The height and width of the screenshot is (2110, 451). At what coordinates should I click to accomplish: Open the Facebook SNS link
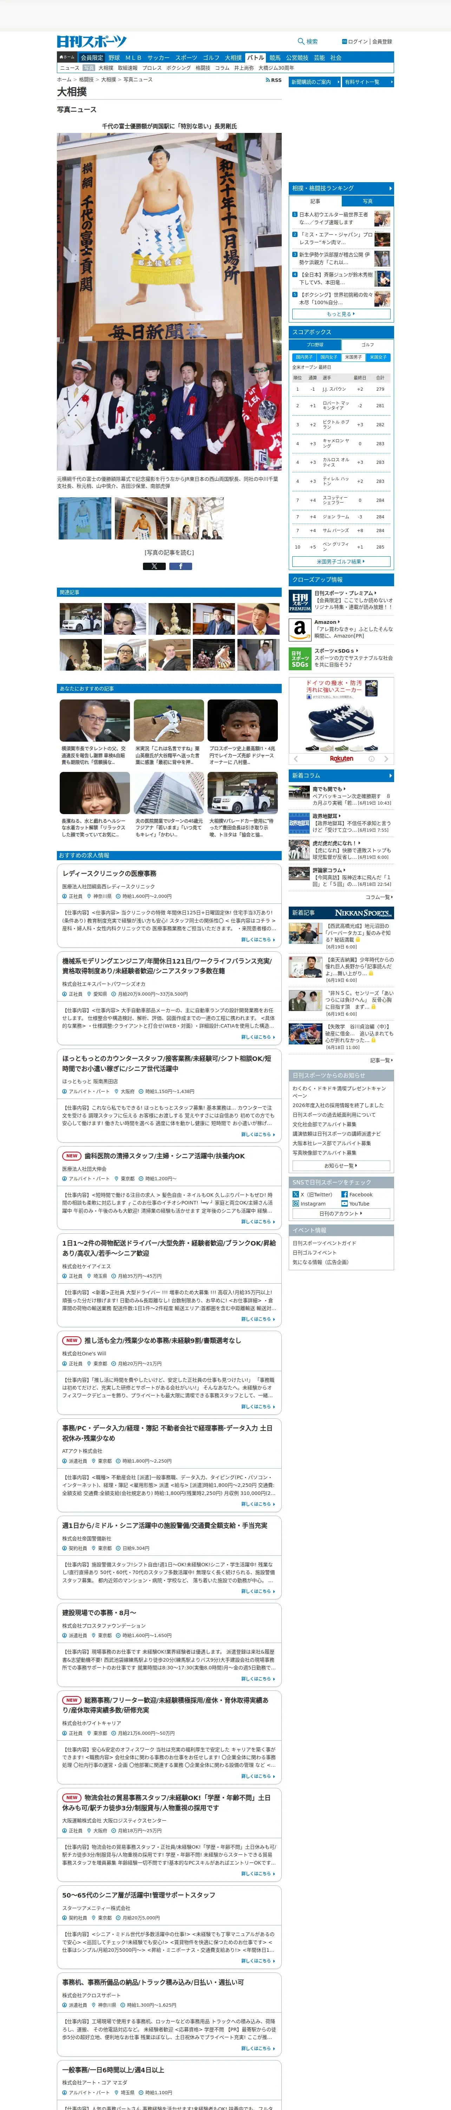click(357, 1194)
